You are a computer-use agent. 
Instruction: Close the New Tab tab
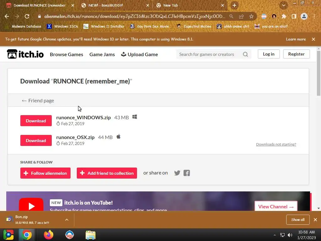(223, 5)
